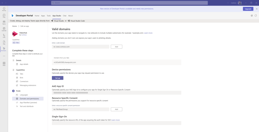
Task: Select Messaging extensions in Capabilities
Action: click(x=28, y=85)
